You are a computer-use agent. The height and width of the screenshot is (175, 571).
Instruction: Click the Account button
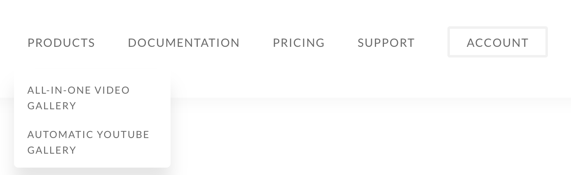pyautogui.click(x=497, y=42)
